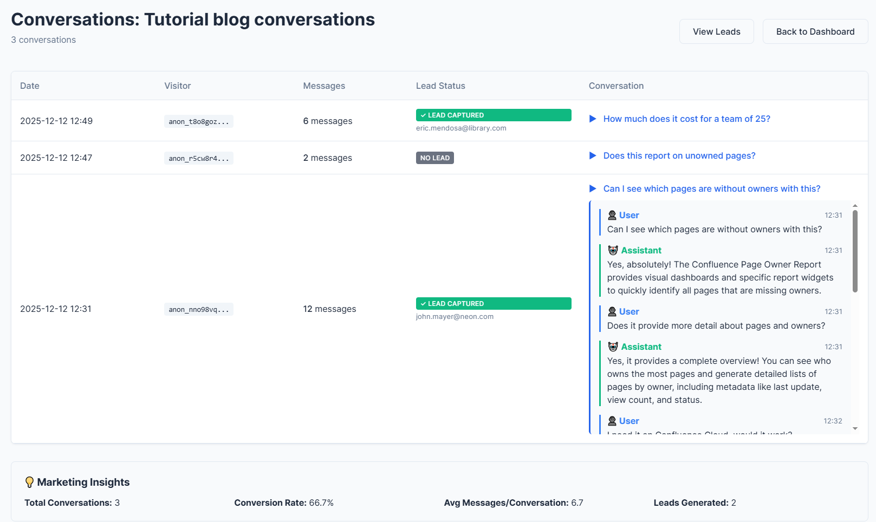This screenshot has width=876, height=522.
Task: Click the Back to Dashboard button
Action: point(815,31)
